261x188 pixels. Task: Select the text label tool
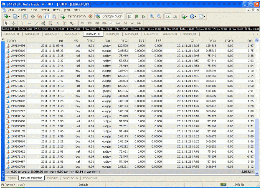pyautogui.click(x=64, y=23)
